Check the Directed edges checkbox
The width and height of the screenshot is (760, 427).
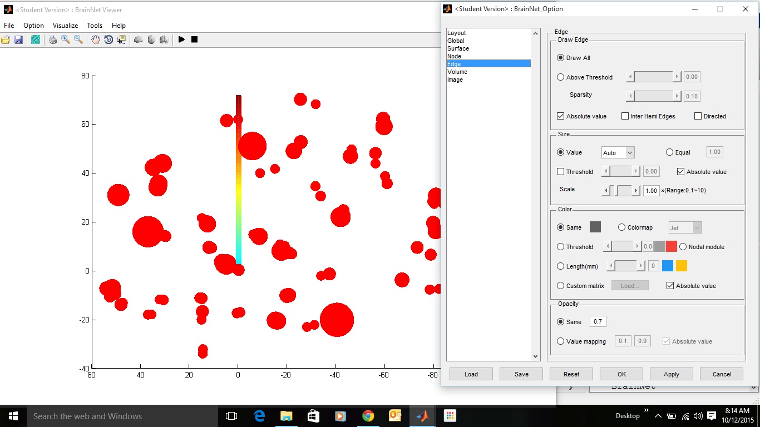tap(698, 116)
